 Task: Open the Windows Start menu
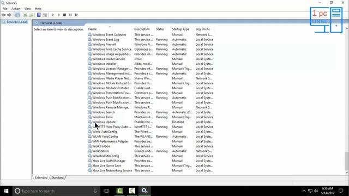tap(6, 191)
